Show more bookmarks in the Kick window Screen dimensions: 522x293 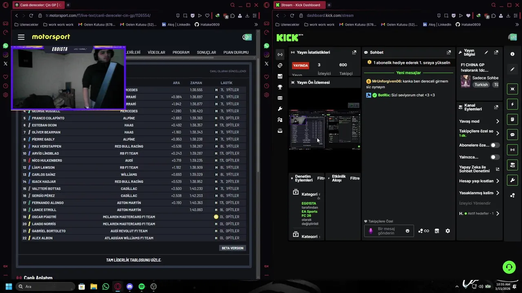pos(516,24)
